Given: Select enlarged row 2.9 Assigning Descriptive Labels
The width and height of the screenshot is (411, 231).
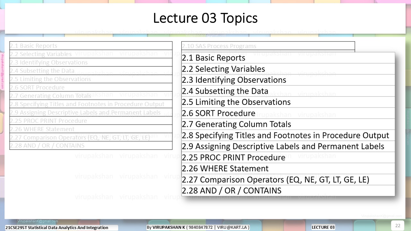Looking at the screenshot, I should click(288, 146).
